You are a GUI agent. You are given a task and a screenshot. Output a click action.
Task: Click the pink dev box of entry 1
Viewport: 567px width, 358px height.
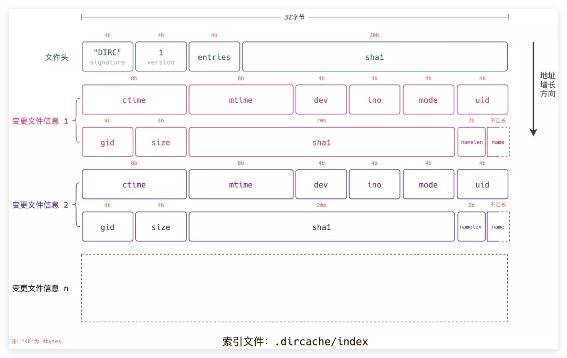tap(321, 99)
